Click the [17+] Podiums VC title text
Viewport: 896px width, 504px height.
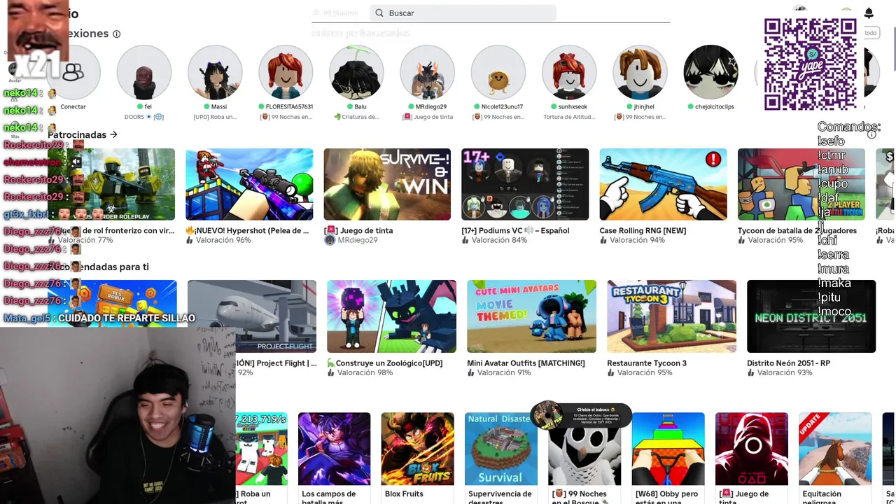pyautogui.click(x=515, y=230)
